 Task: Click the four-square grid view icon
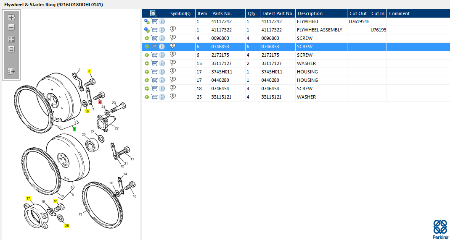[x=11, y=39]
